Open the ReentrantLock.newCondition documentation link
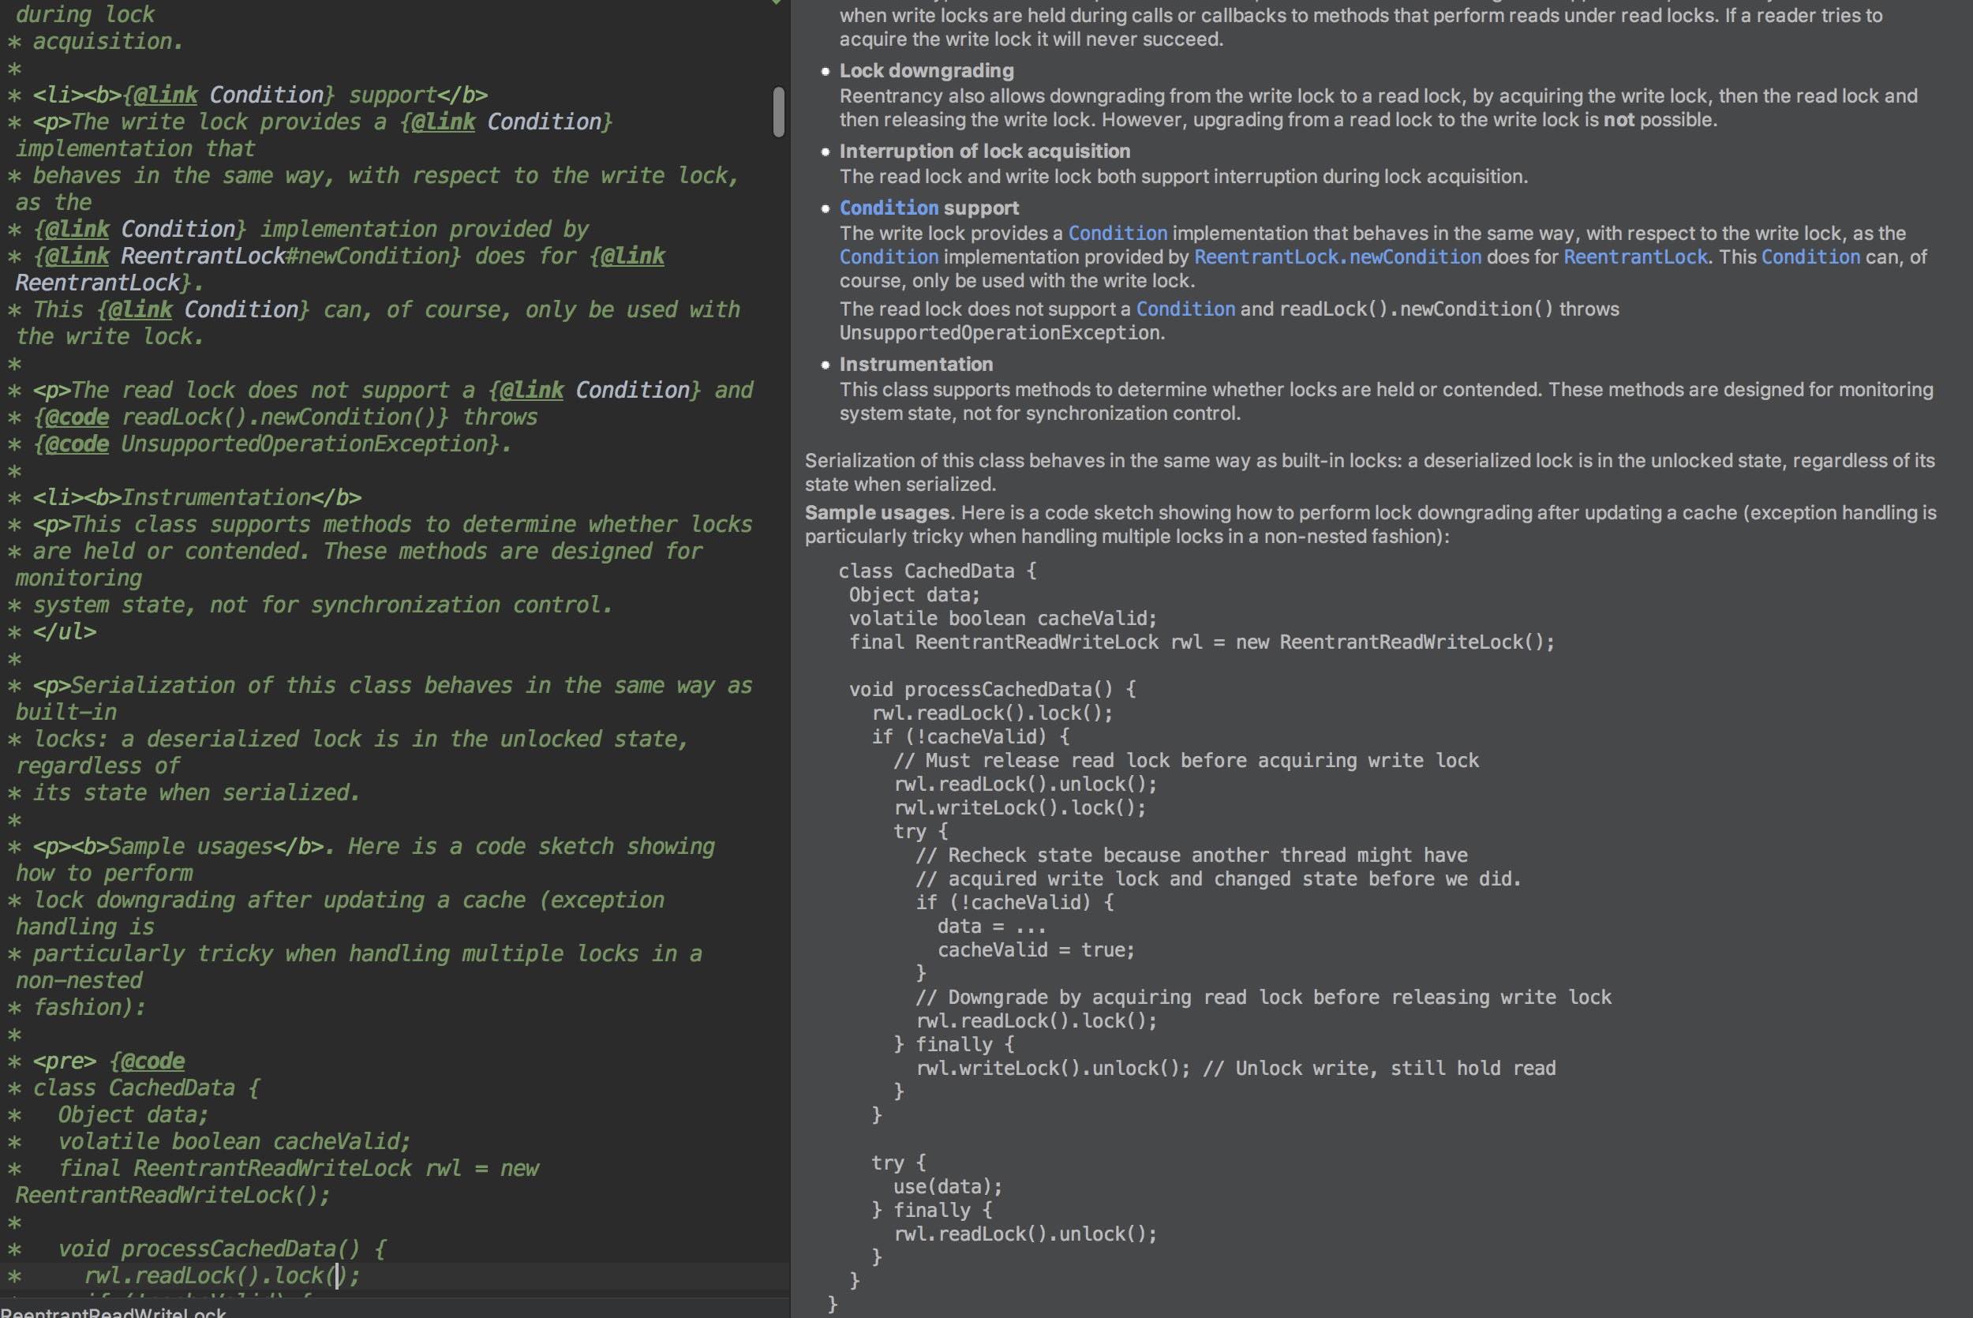The image size is (1973, 1318). [1337, 257]
